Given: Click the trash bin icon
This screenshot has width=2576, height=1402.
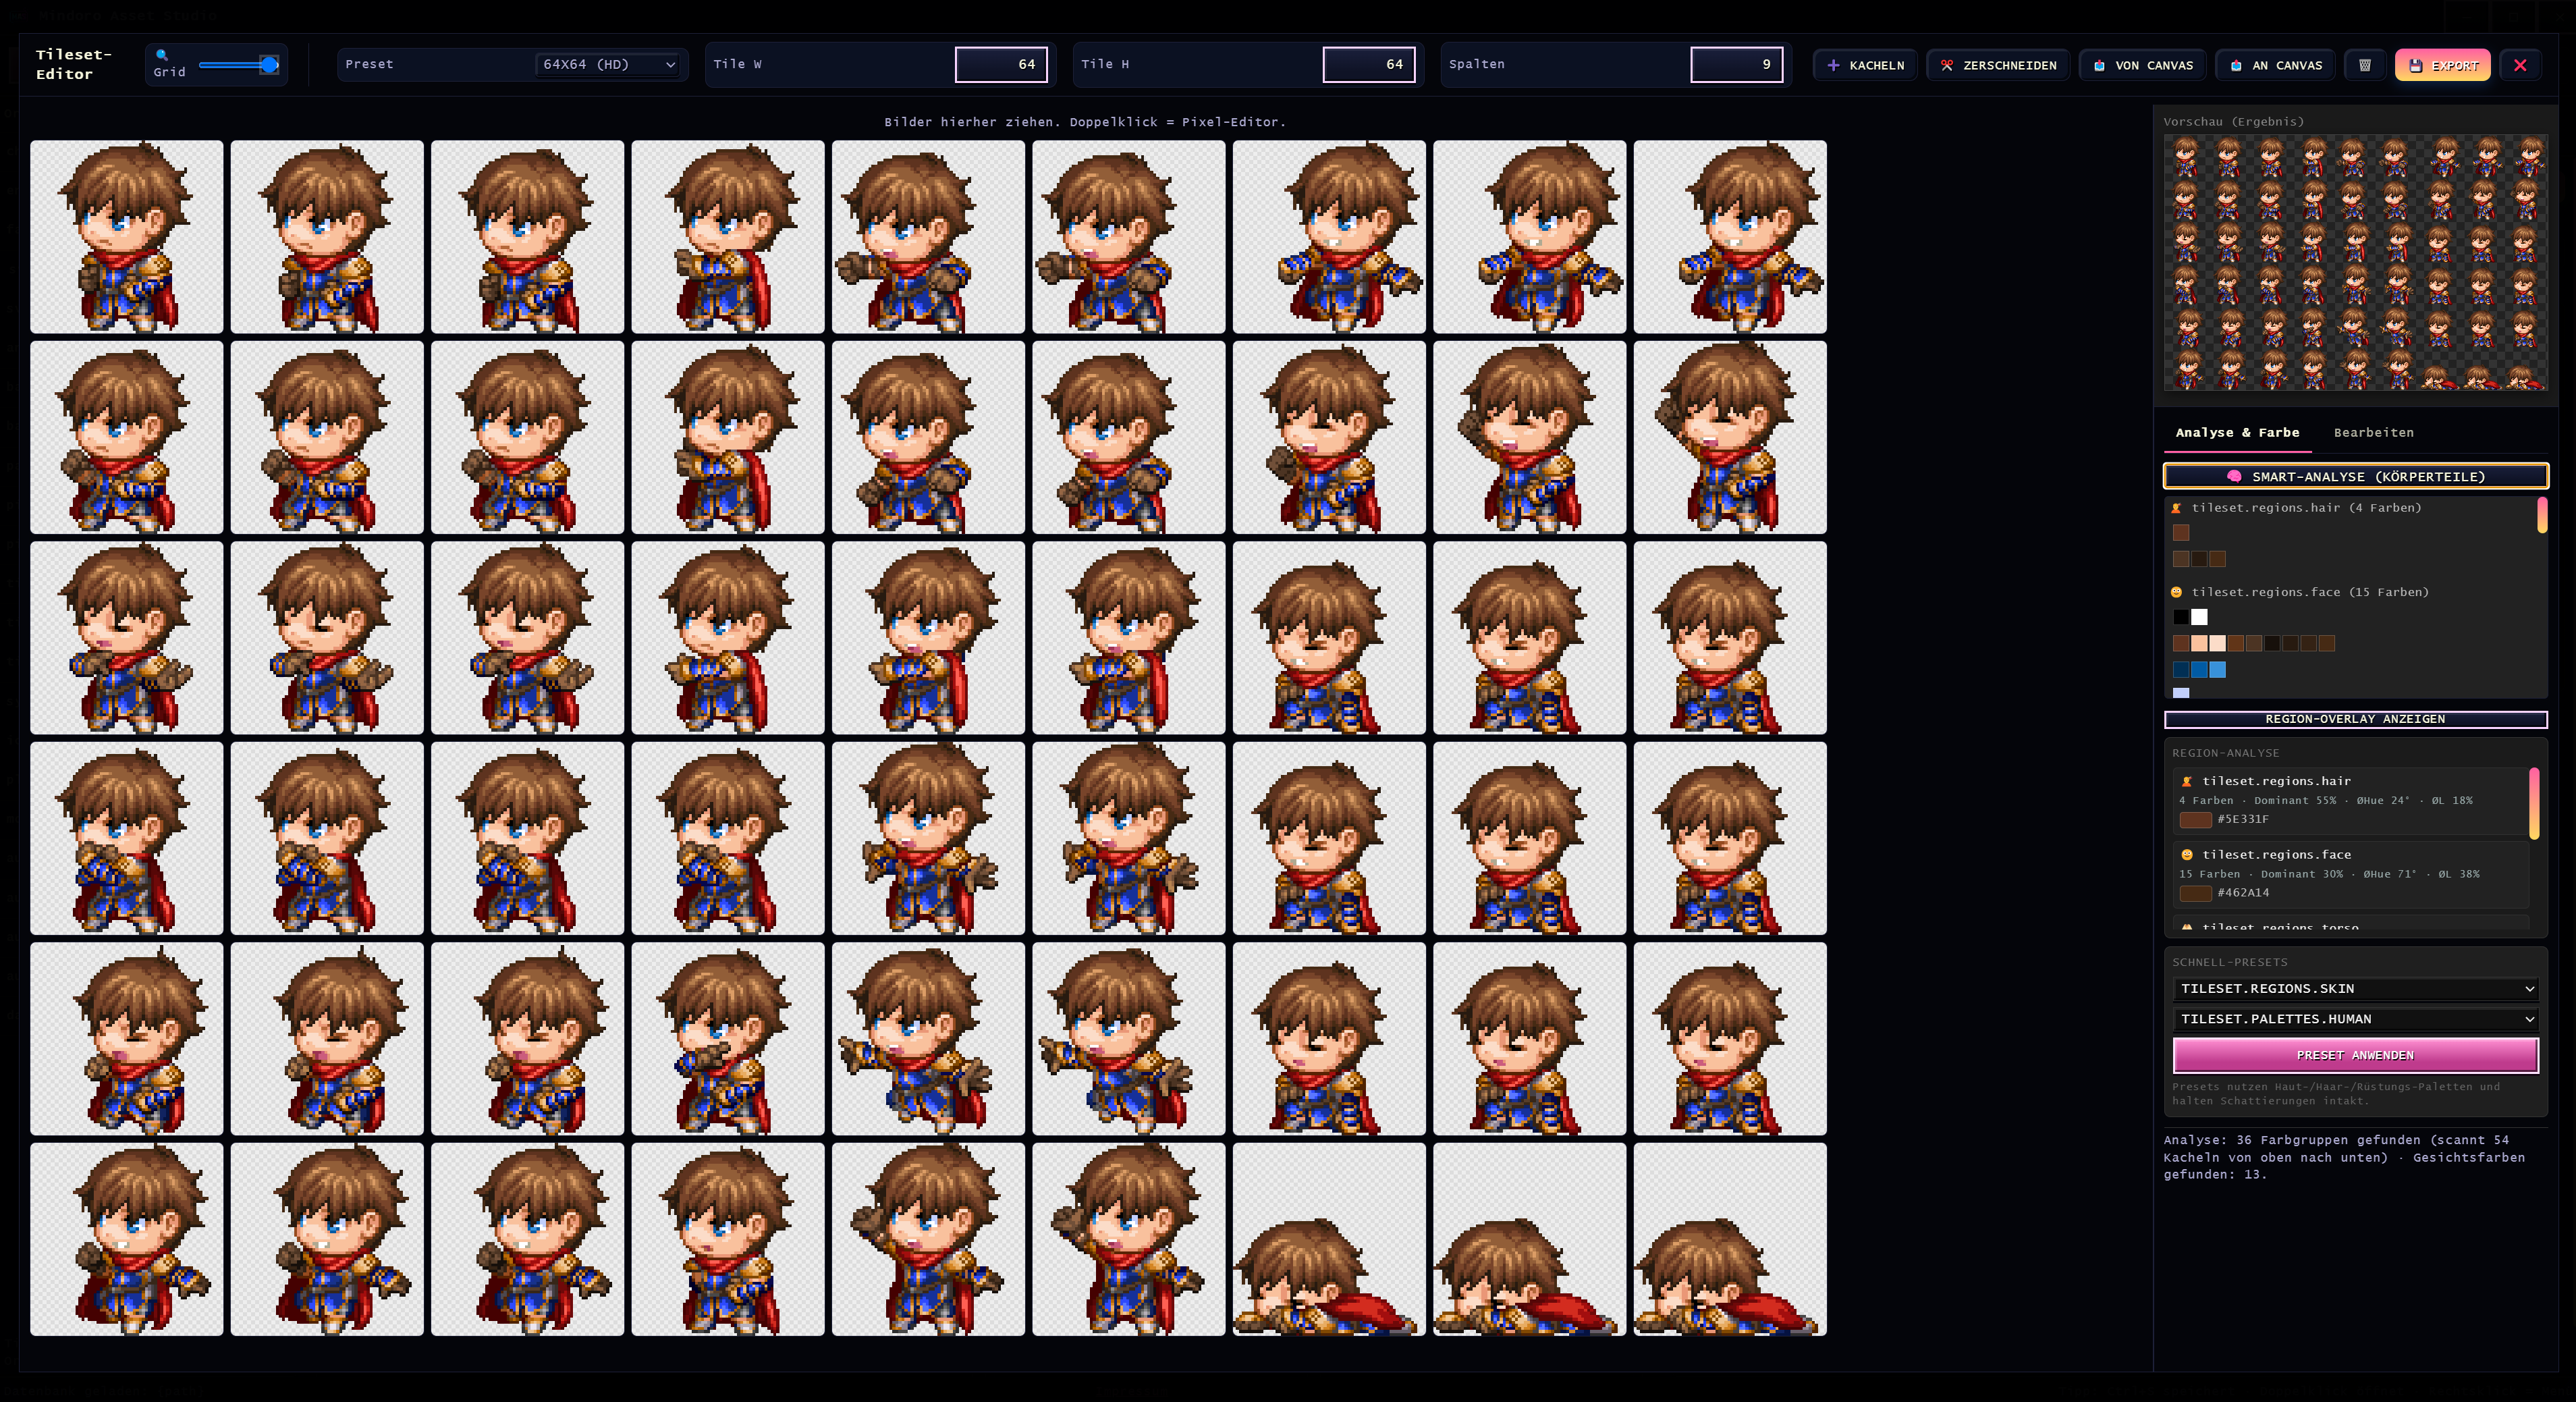Looking at the screenshot, I should click(x=2365, y=65).
